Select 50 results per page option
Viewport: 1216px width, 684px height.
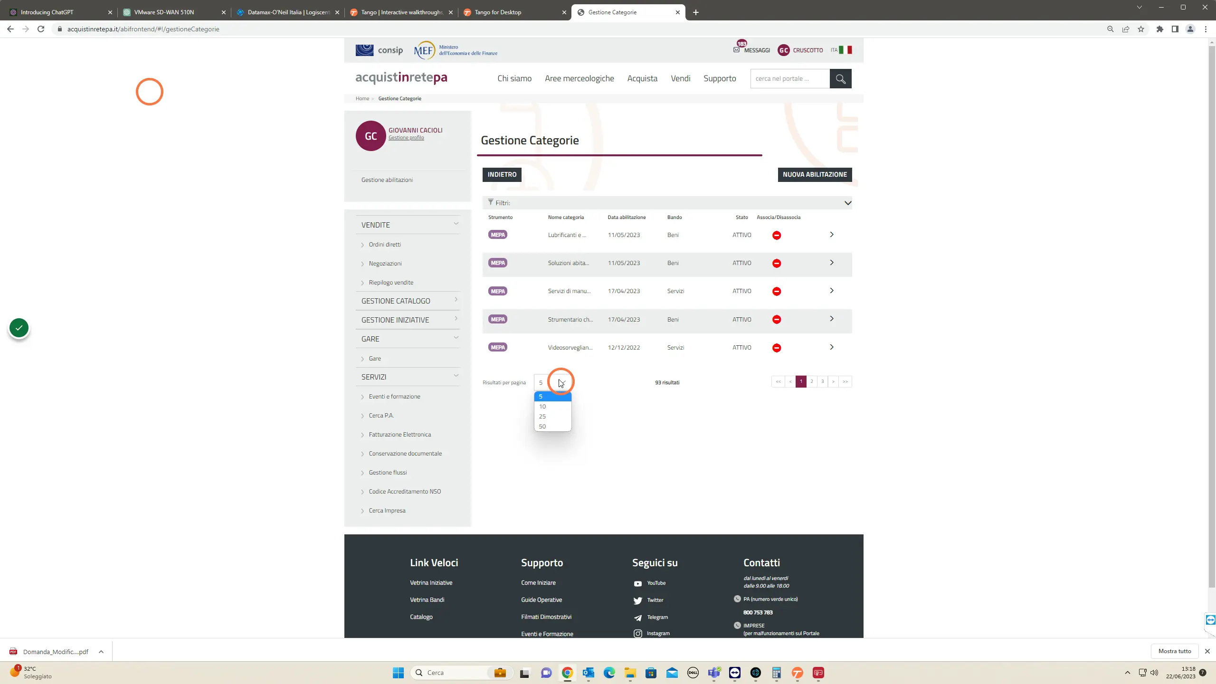552,427
